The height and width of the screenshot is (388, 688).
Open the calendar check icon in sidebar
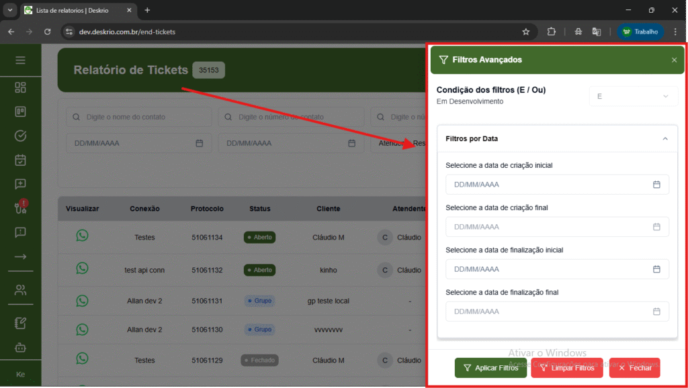pyautogui.click(x=20, y=160)
